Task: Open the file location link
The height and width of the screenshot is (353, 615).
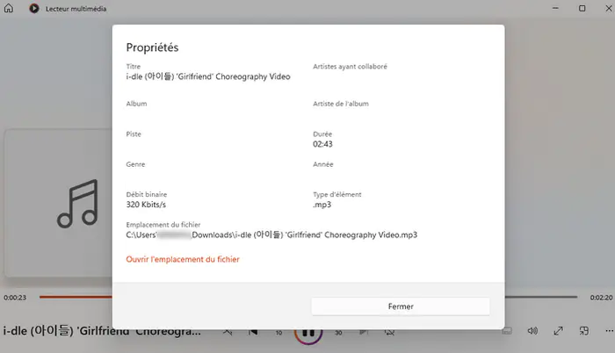Action: pyautogui.click(x=183, y=259)
